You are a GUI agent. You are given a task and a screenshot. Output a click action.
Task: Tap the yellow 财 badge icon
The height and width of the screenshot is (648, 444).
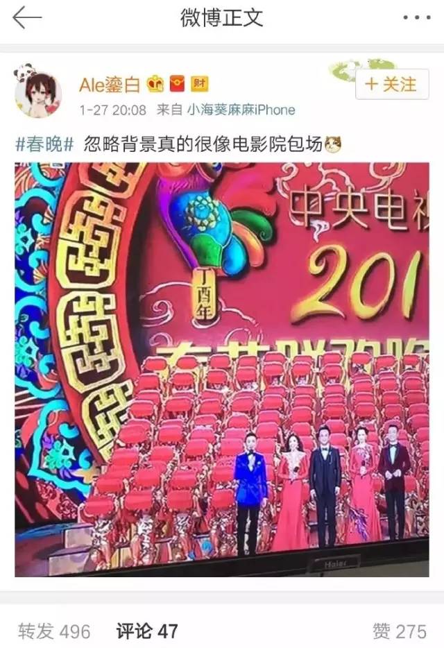coord(199,84)
